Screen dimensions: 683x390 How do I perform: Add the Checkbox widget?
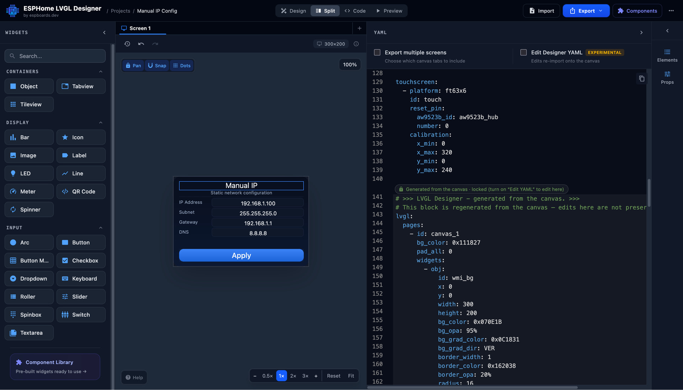[81, 261]
